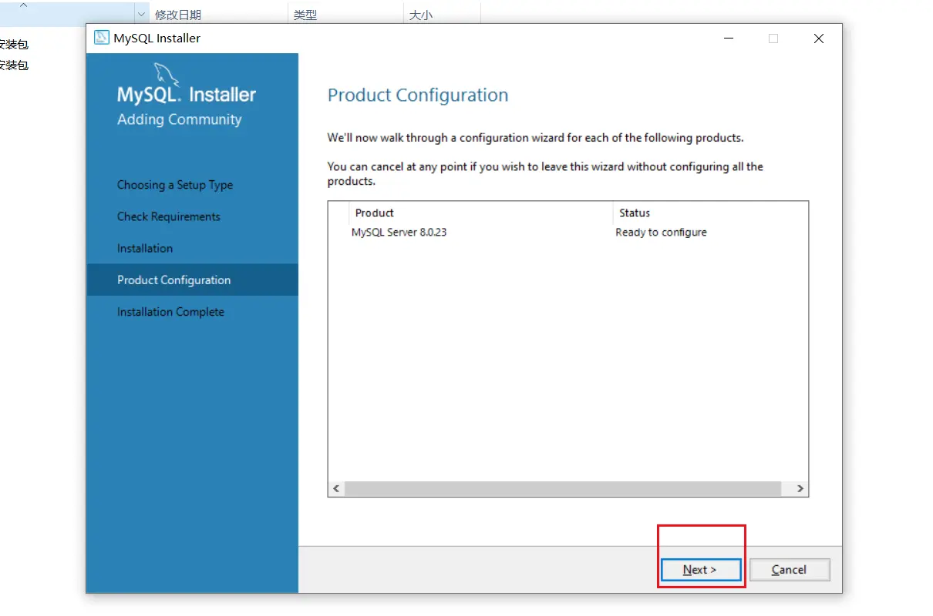Select the Installation step in sidebar
The height and width of the screenshot is (616, 933).
[x=145, y=248]
